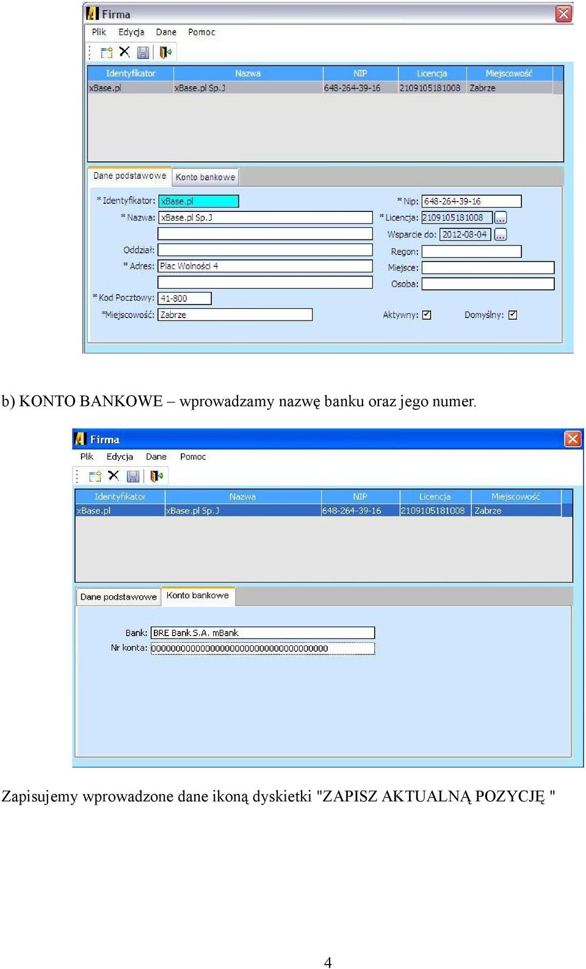
Task: Click the Licencja field 2109105181008
Action: click(x=457, y=218)
